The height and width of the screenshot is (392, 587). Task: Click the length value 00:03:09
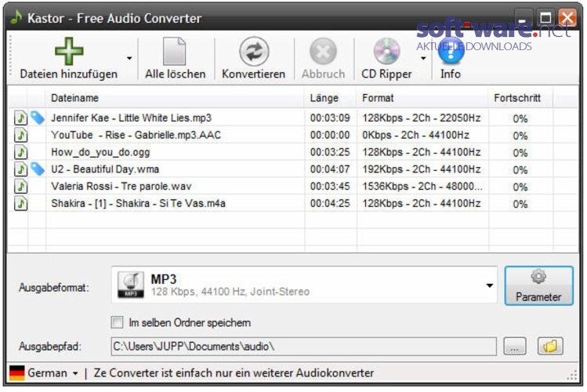[x=330, y=118]
